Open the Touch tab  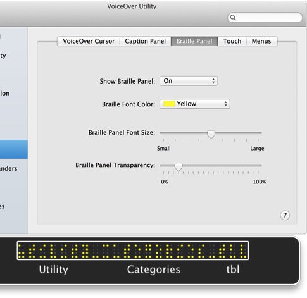pos(232,41)
